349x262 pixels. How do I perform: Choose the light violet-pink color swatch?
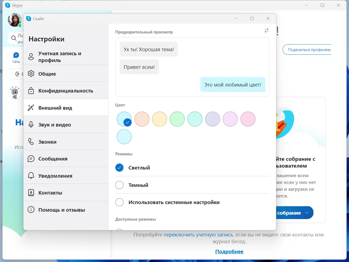tap(230, 119)
